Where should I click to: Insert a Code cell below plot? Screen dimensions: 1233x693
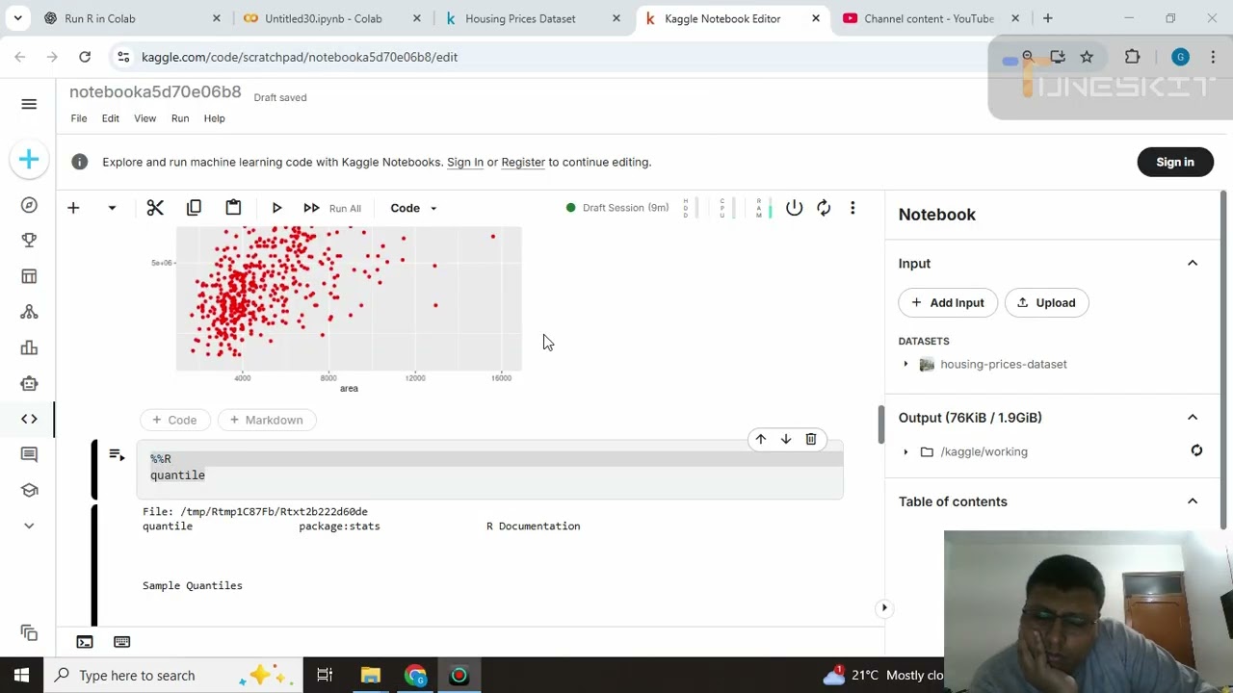pyautogui.click(x=174, y=420)
